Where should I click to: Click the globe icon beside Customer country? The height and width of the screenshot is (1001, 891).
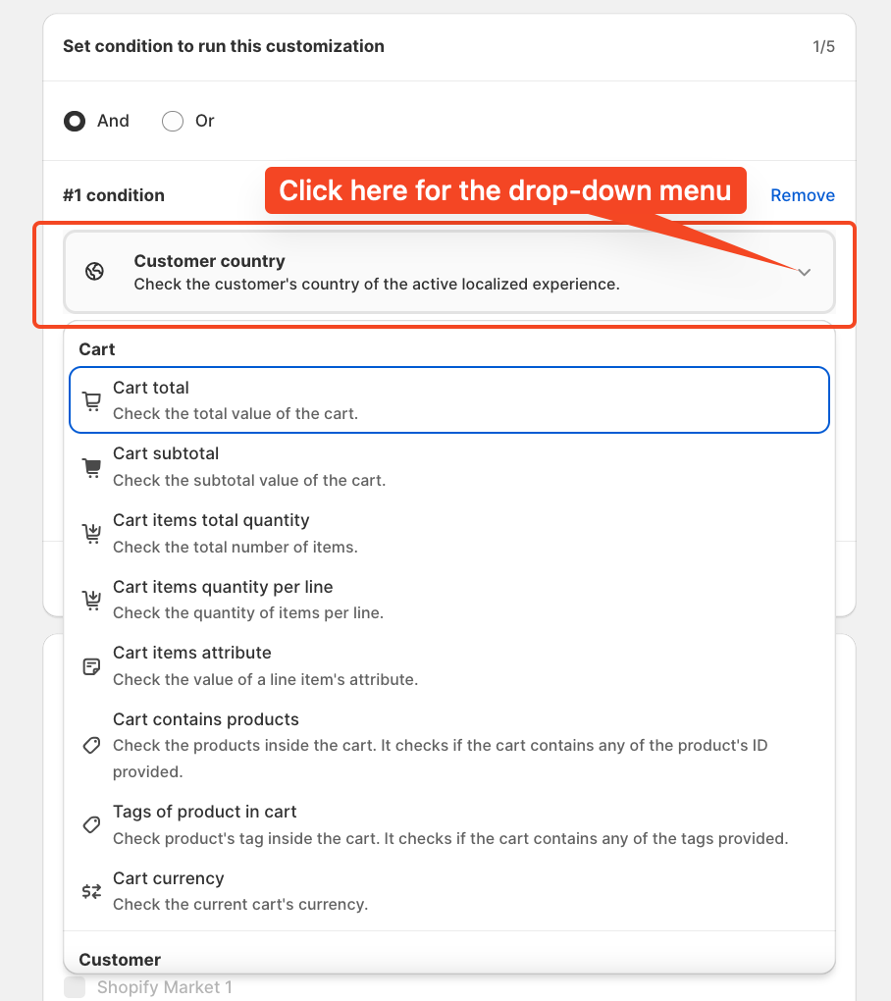click(94, 271)
